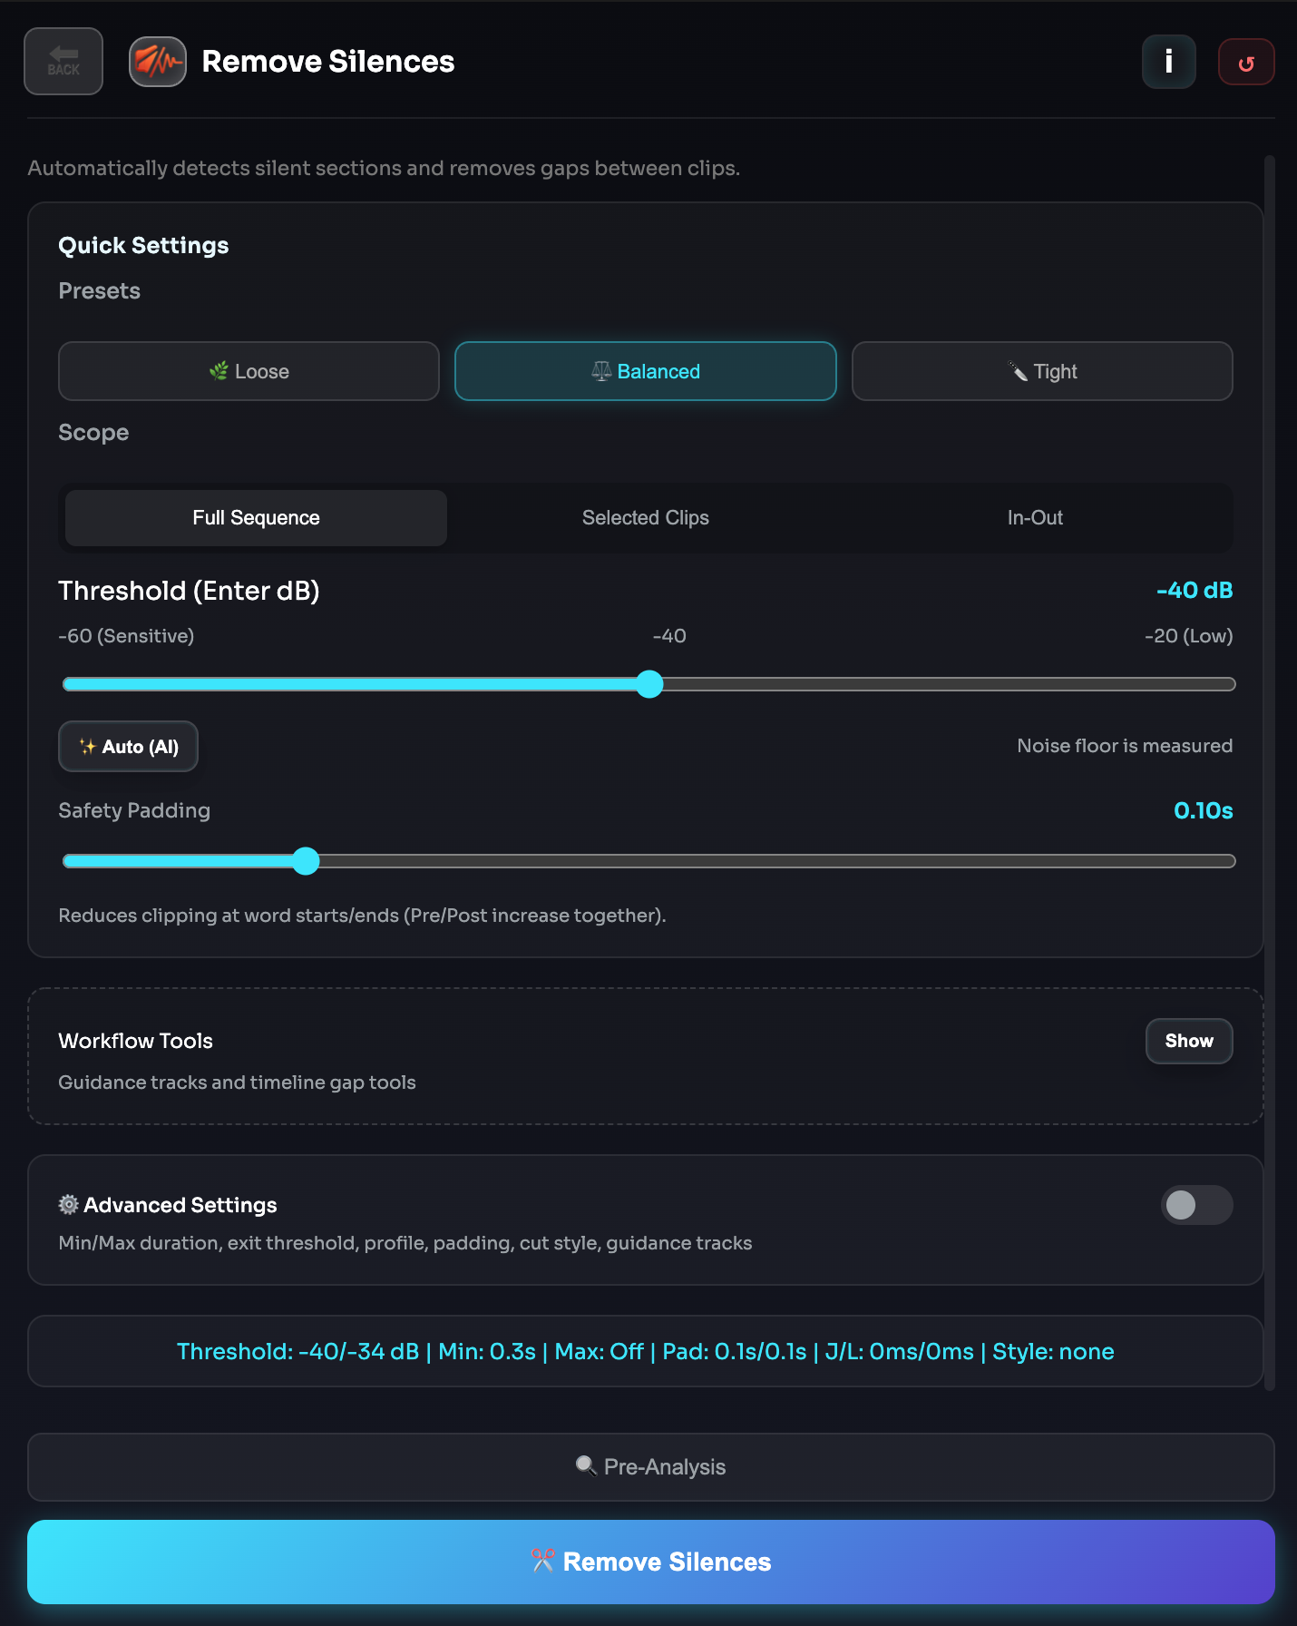
Task: Click the Back arrow button
Action: pyautogui.click(x=63, y=62)
